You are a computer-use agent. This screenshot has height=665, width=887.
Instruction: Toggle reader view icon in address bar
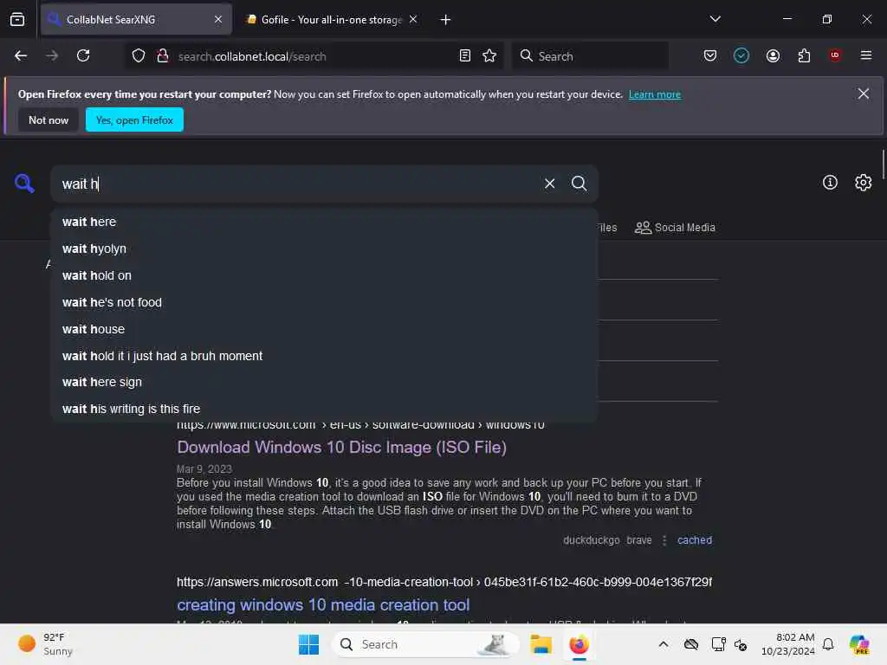click(x=465, y=55)
